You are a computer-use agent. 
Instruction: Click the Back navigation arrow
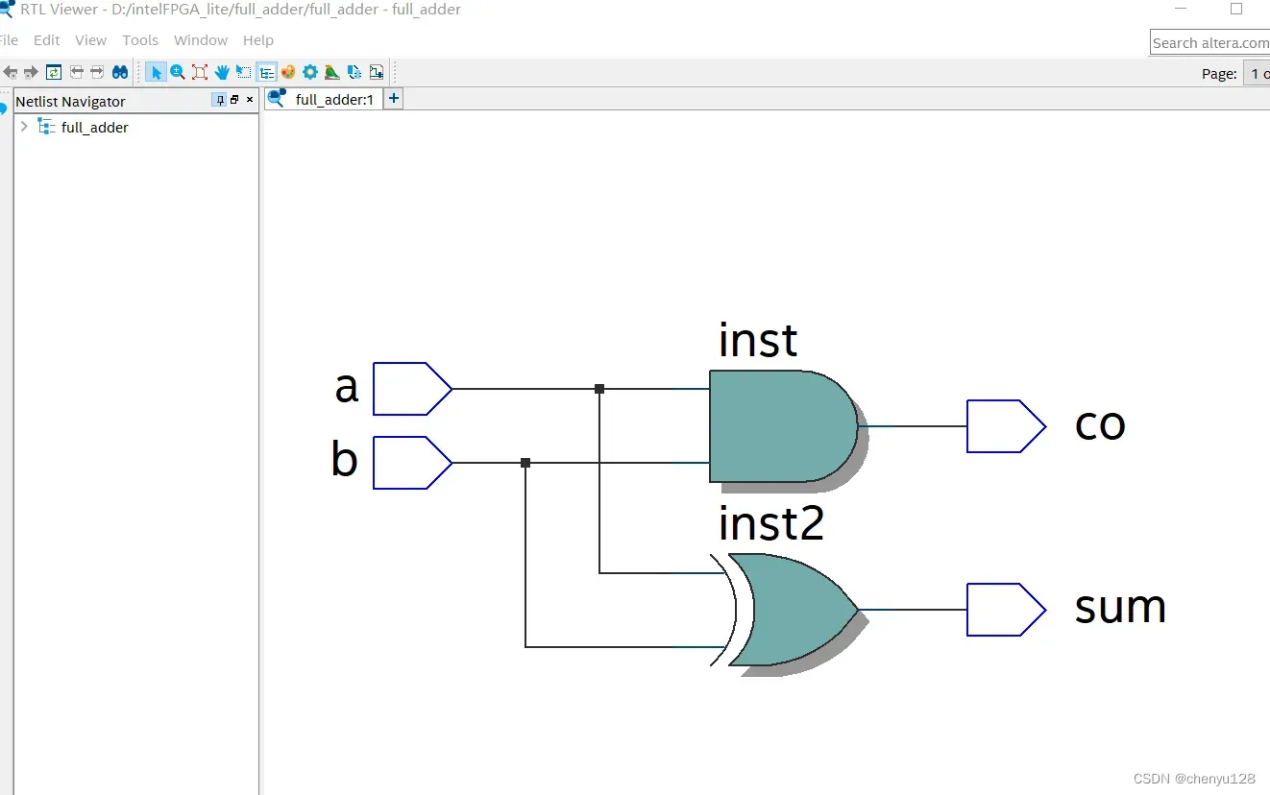tap(11, 72)
